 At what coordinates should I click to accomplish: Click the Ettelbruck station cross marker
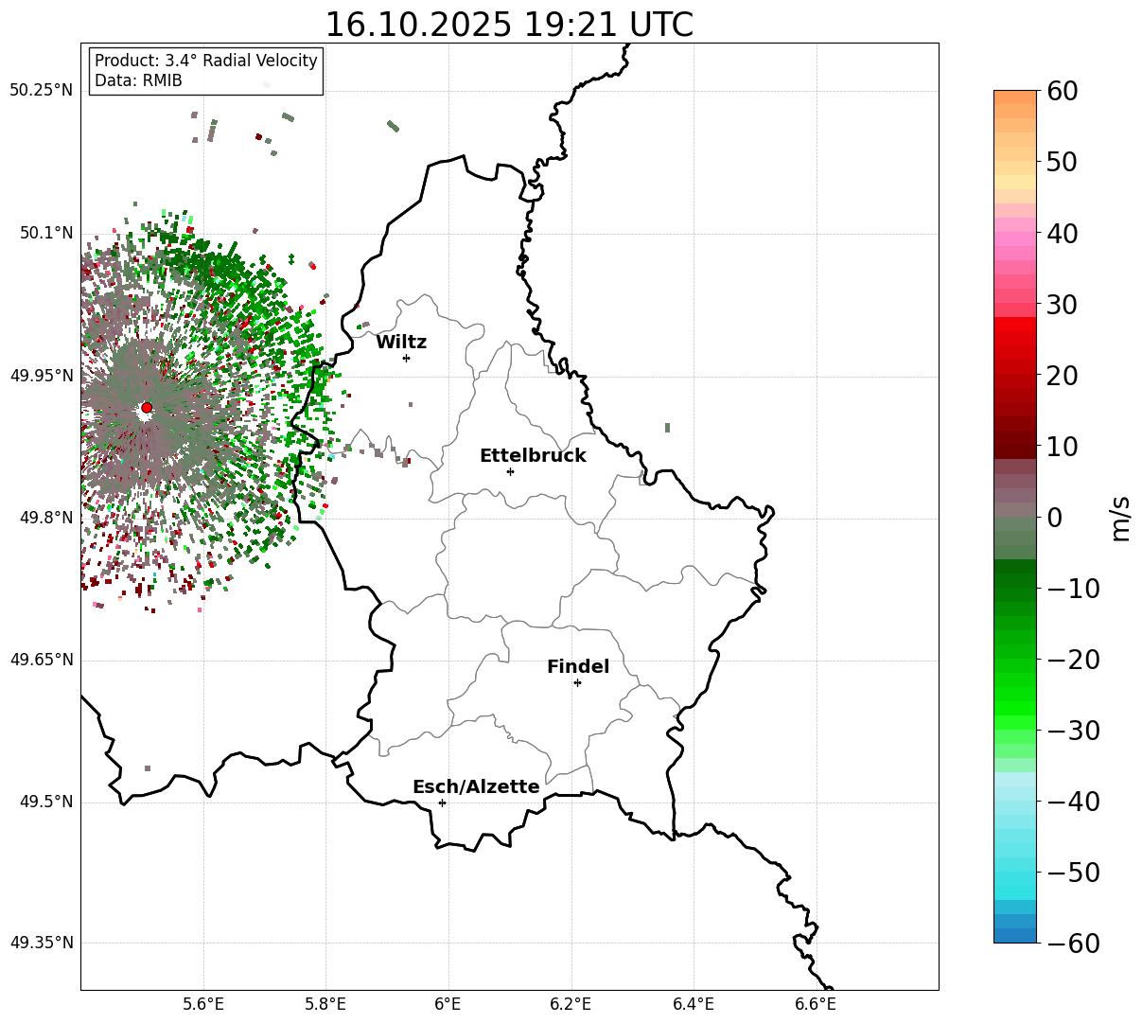point(510,471)
